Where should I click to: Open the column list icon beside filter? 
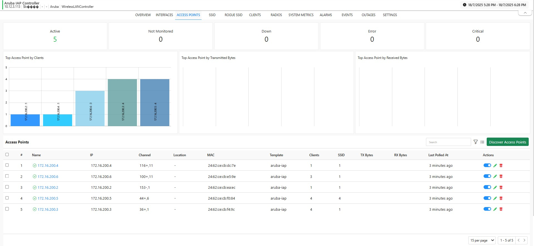coord(482,142)
